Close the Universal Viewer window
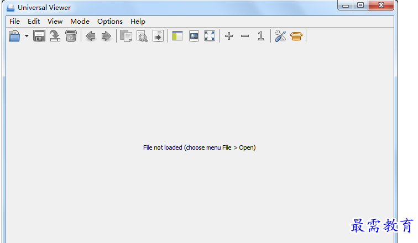Image resolution: width=418 pixels, height=243 pixels. coord(381,5)
